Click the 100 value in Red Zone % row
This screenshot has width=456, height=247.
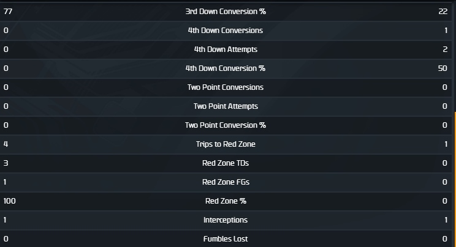pos(10,201)
